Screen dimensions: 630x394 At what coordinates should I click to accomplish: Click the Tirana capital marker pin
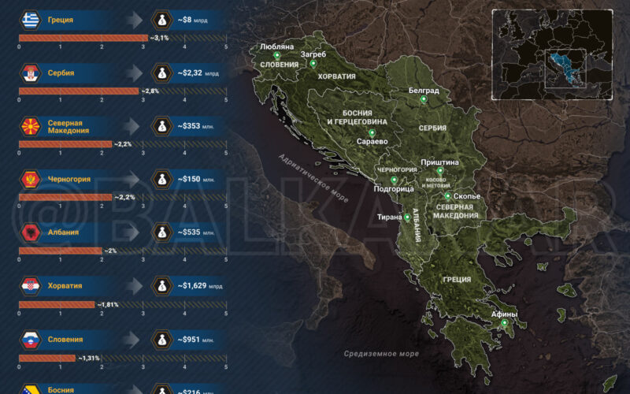(407, 217)
